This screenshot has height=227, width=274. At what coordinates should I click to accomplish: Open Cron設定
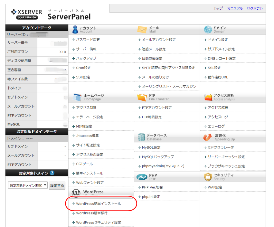(x=83, y=68)
